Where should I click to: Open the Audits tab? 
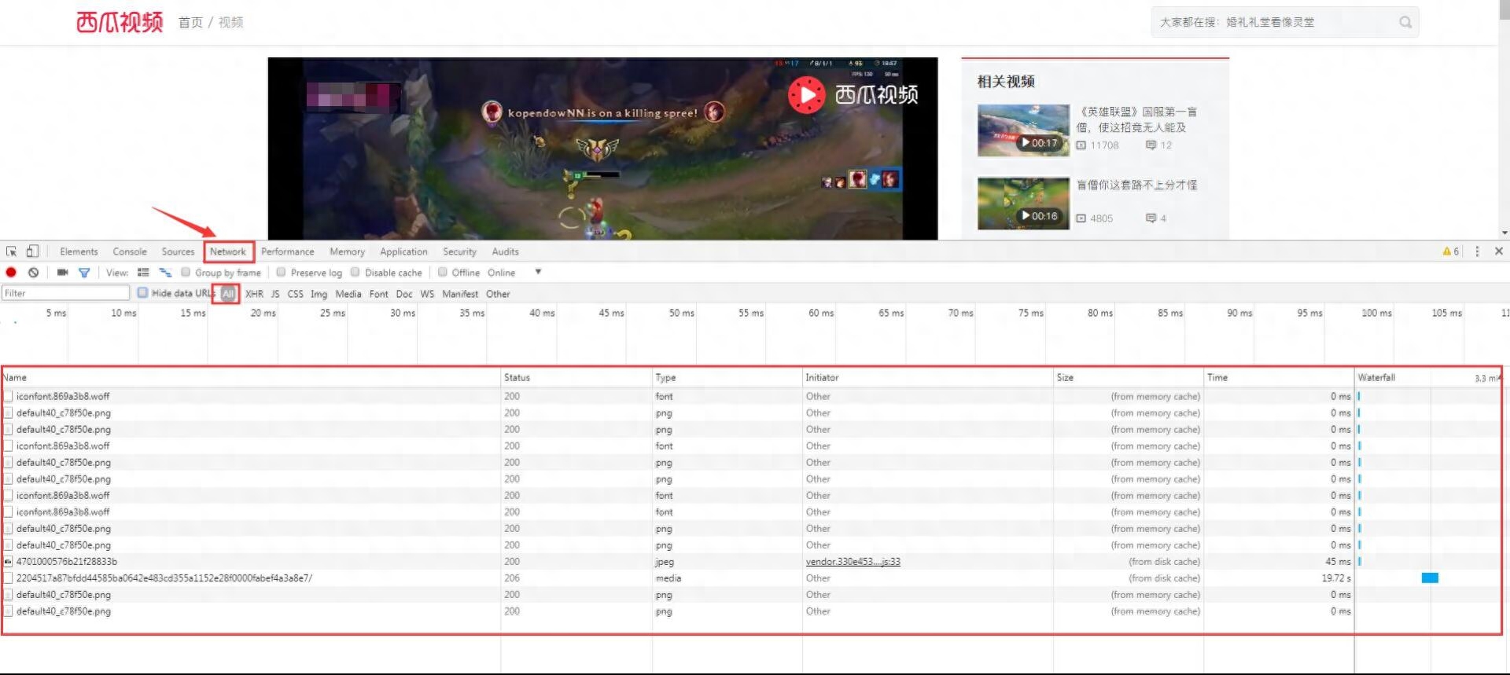pyautogui.click(x=505, y=251)
